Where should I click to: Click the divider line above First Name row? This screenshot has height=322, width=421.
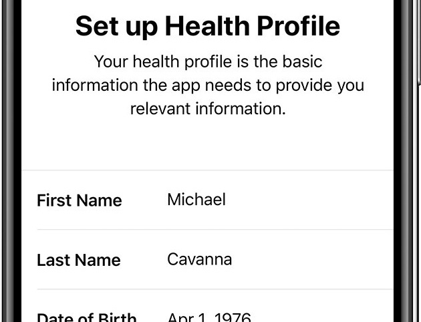coord(208,170)
